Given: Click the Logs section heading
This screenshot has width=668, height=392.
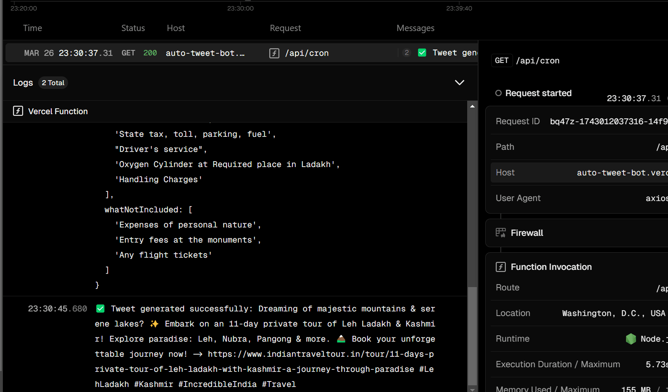Looking at the screenshot, I should tap(23, 83).
